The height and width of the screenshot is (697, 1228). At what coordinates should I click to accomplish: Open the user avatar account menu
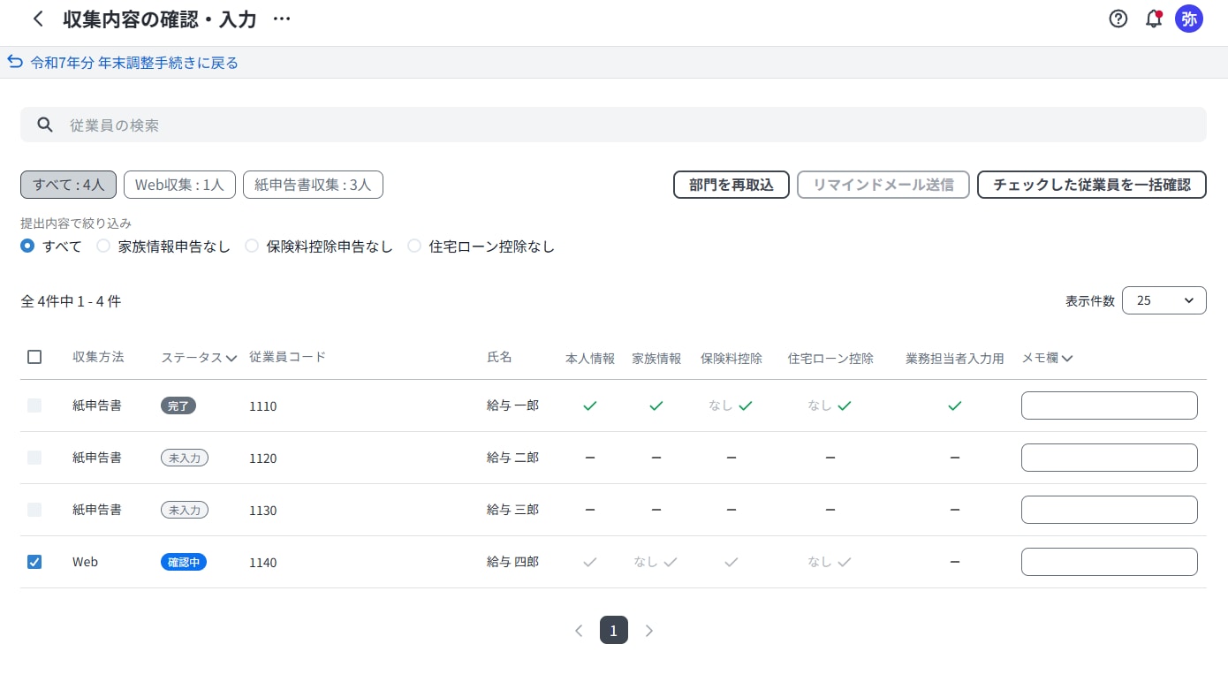point(1188,19)
